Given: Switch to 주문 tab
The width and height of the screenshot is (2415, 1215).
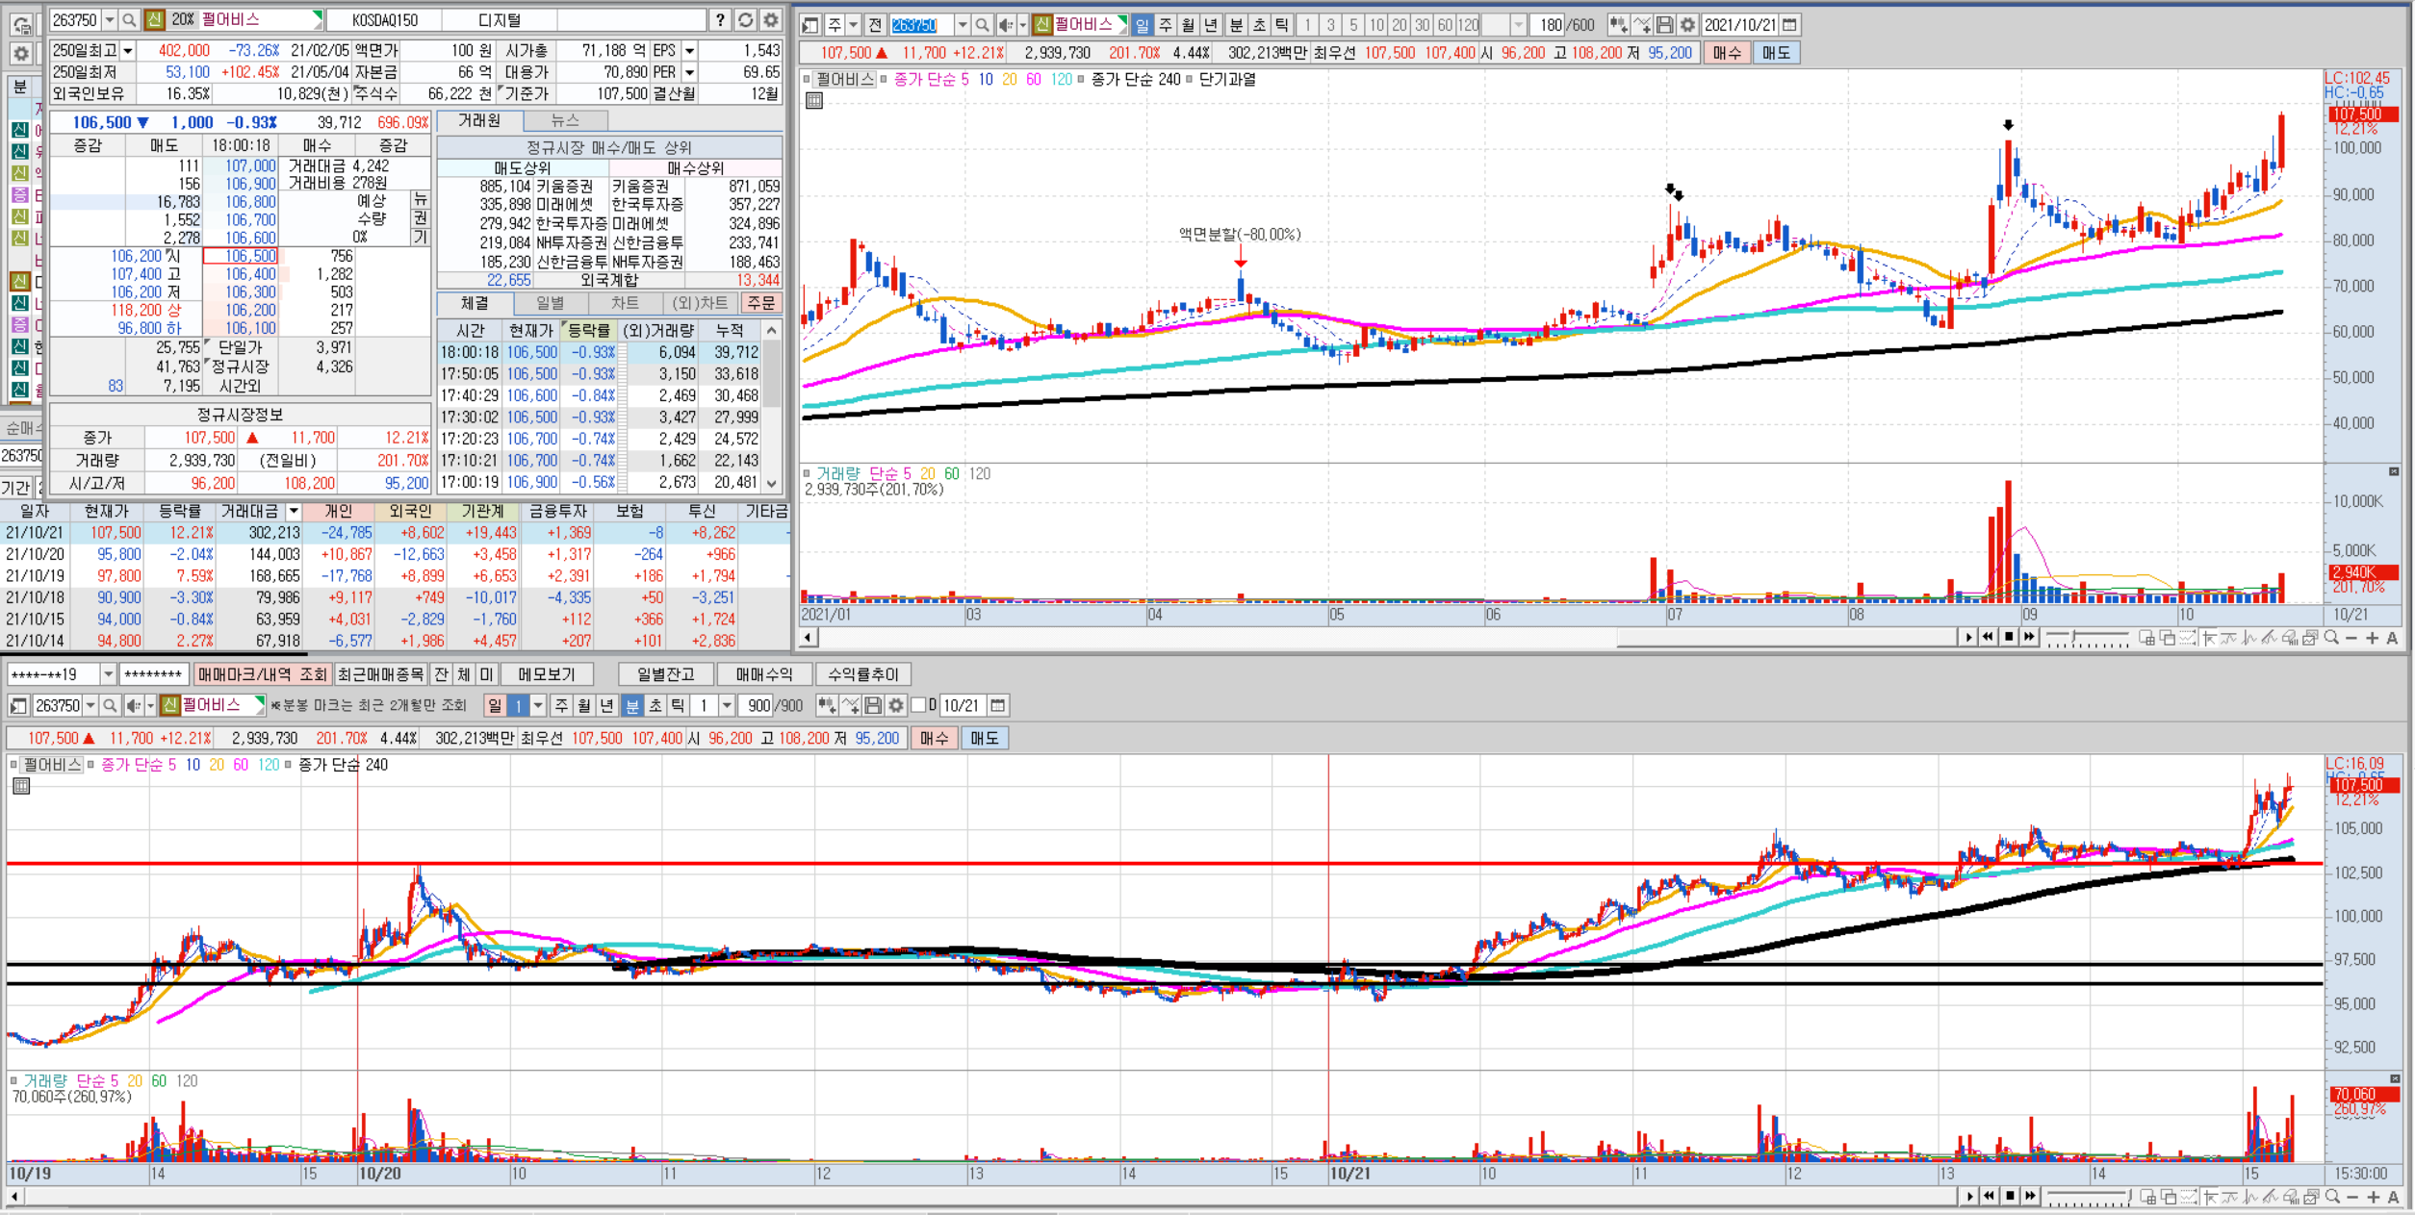Looking at the screenshot, I should pyautogui.click(x=761, y=303).
